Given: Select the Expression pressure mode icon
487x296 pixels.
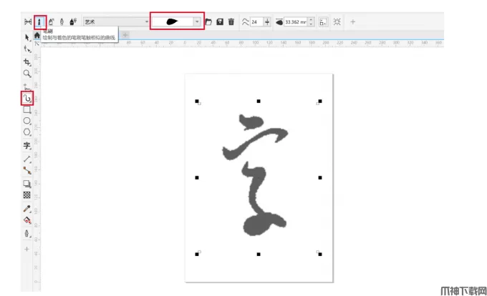Looking at the screenshot, I should click(73, 21).
